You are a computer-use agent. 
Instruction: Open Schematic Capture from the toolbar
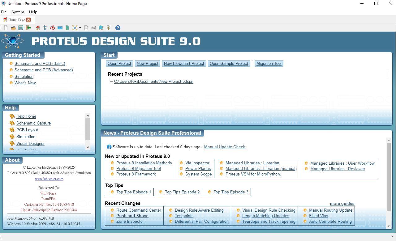click(x=45, y=28)
